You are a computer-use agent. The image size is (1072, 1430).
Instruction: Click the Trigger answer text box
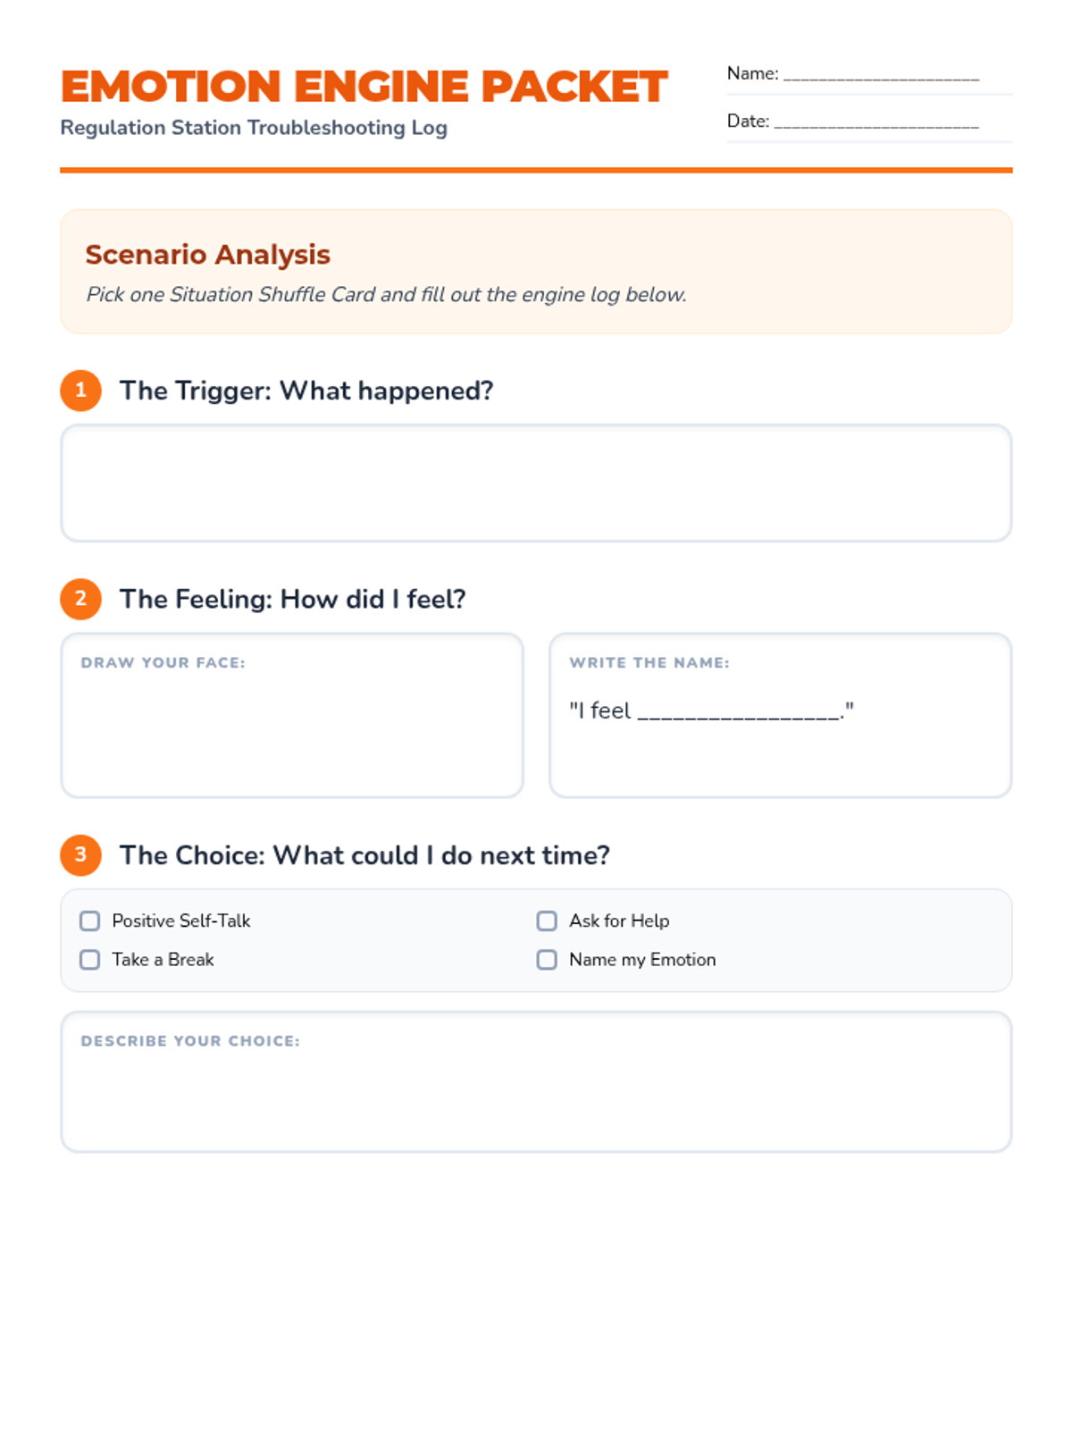(536, 484)
